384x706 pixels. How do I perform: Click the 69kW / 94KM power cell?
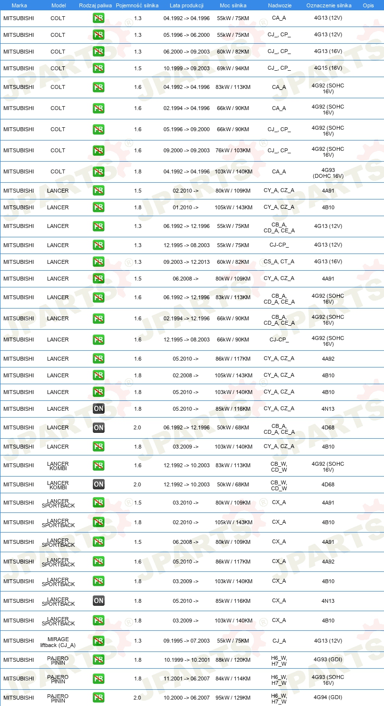233,68
